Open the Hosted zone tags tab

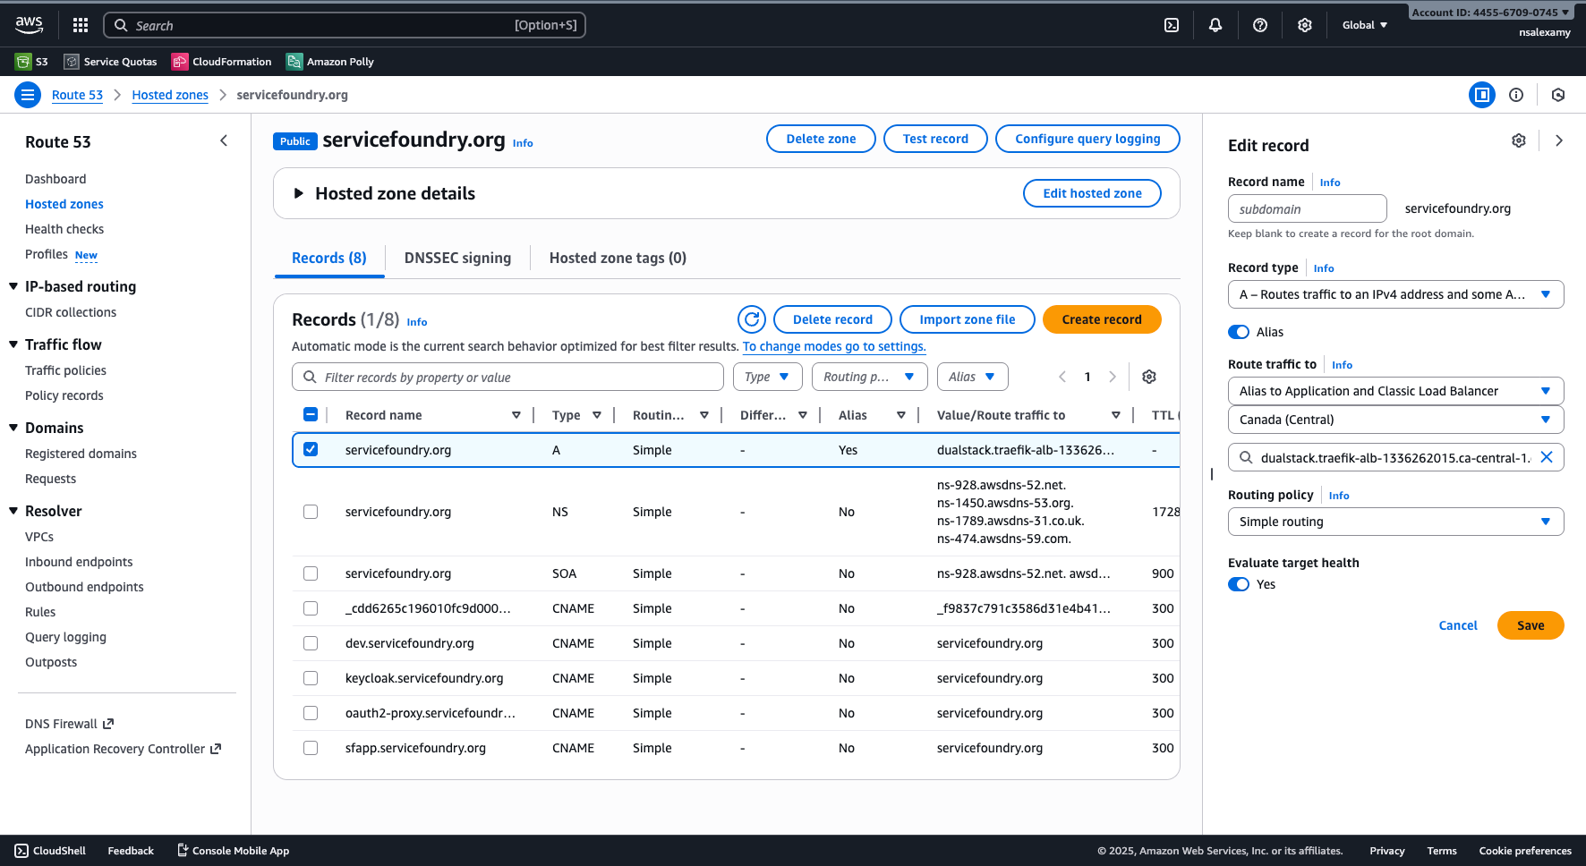[x=618, y=258]
